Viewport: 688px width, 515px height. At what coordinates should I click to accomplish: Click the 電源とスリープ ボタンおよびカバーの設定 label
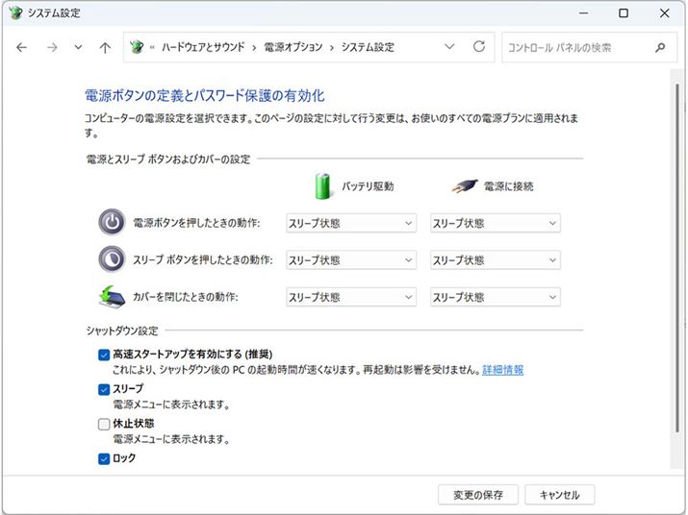pos(168,159)
